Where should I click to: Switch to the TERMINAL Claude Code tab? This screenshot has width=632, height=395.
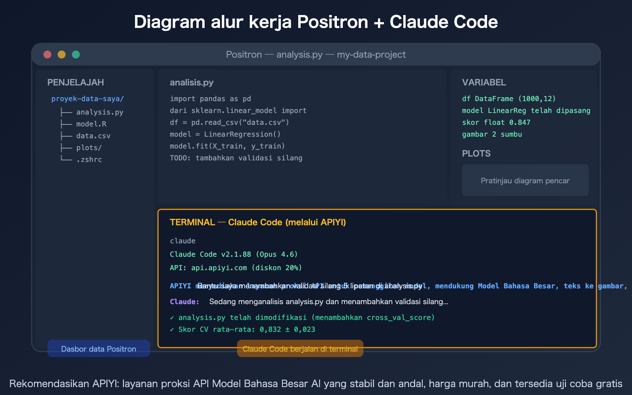(x=258, y=222)
